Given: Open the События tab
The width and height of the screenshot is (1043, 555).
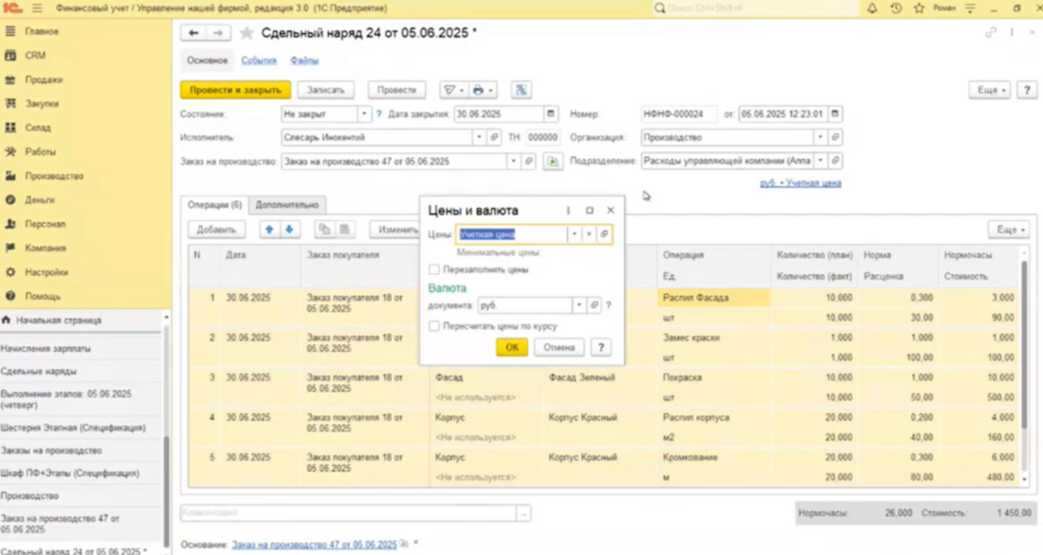Looking at the screenshot, I should (x=259, y=61).
